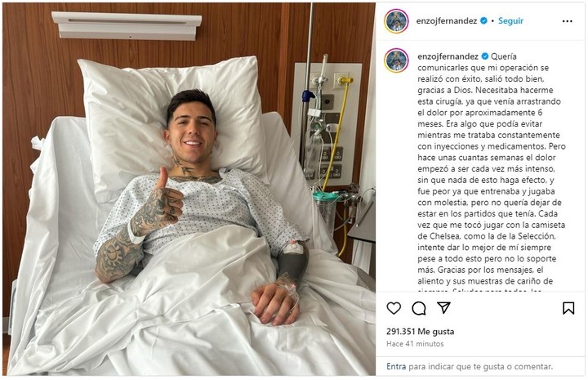The height and width of the screenshot is (380, 588).
Task: Click the verified badge beside the header username
Action: tap(483, 20)
